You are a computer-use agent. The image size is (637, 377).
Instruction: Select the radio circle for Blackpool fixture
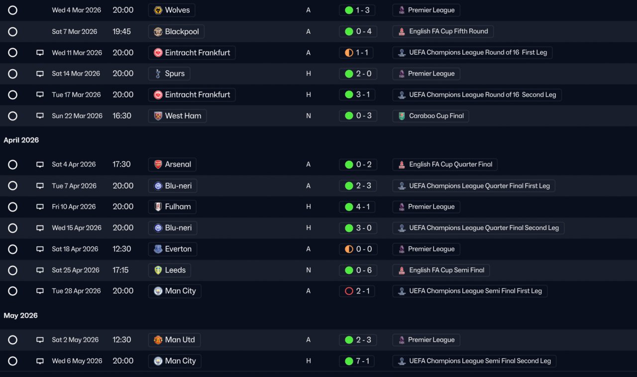click(x=13, y=31)
